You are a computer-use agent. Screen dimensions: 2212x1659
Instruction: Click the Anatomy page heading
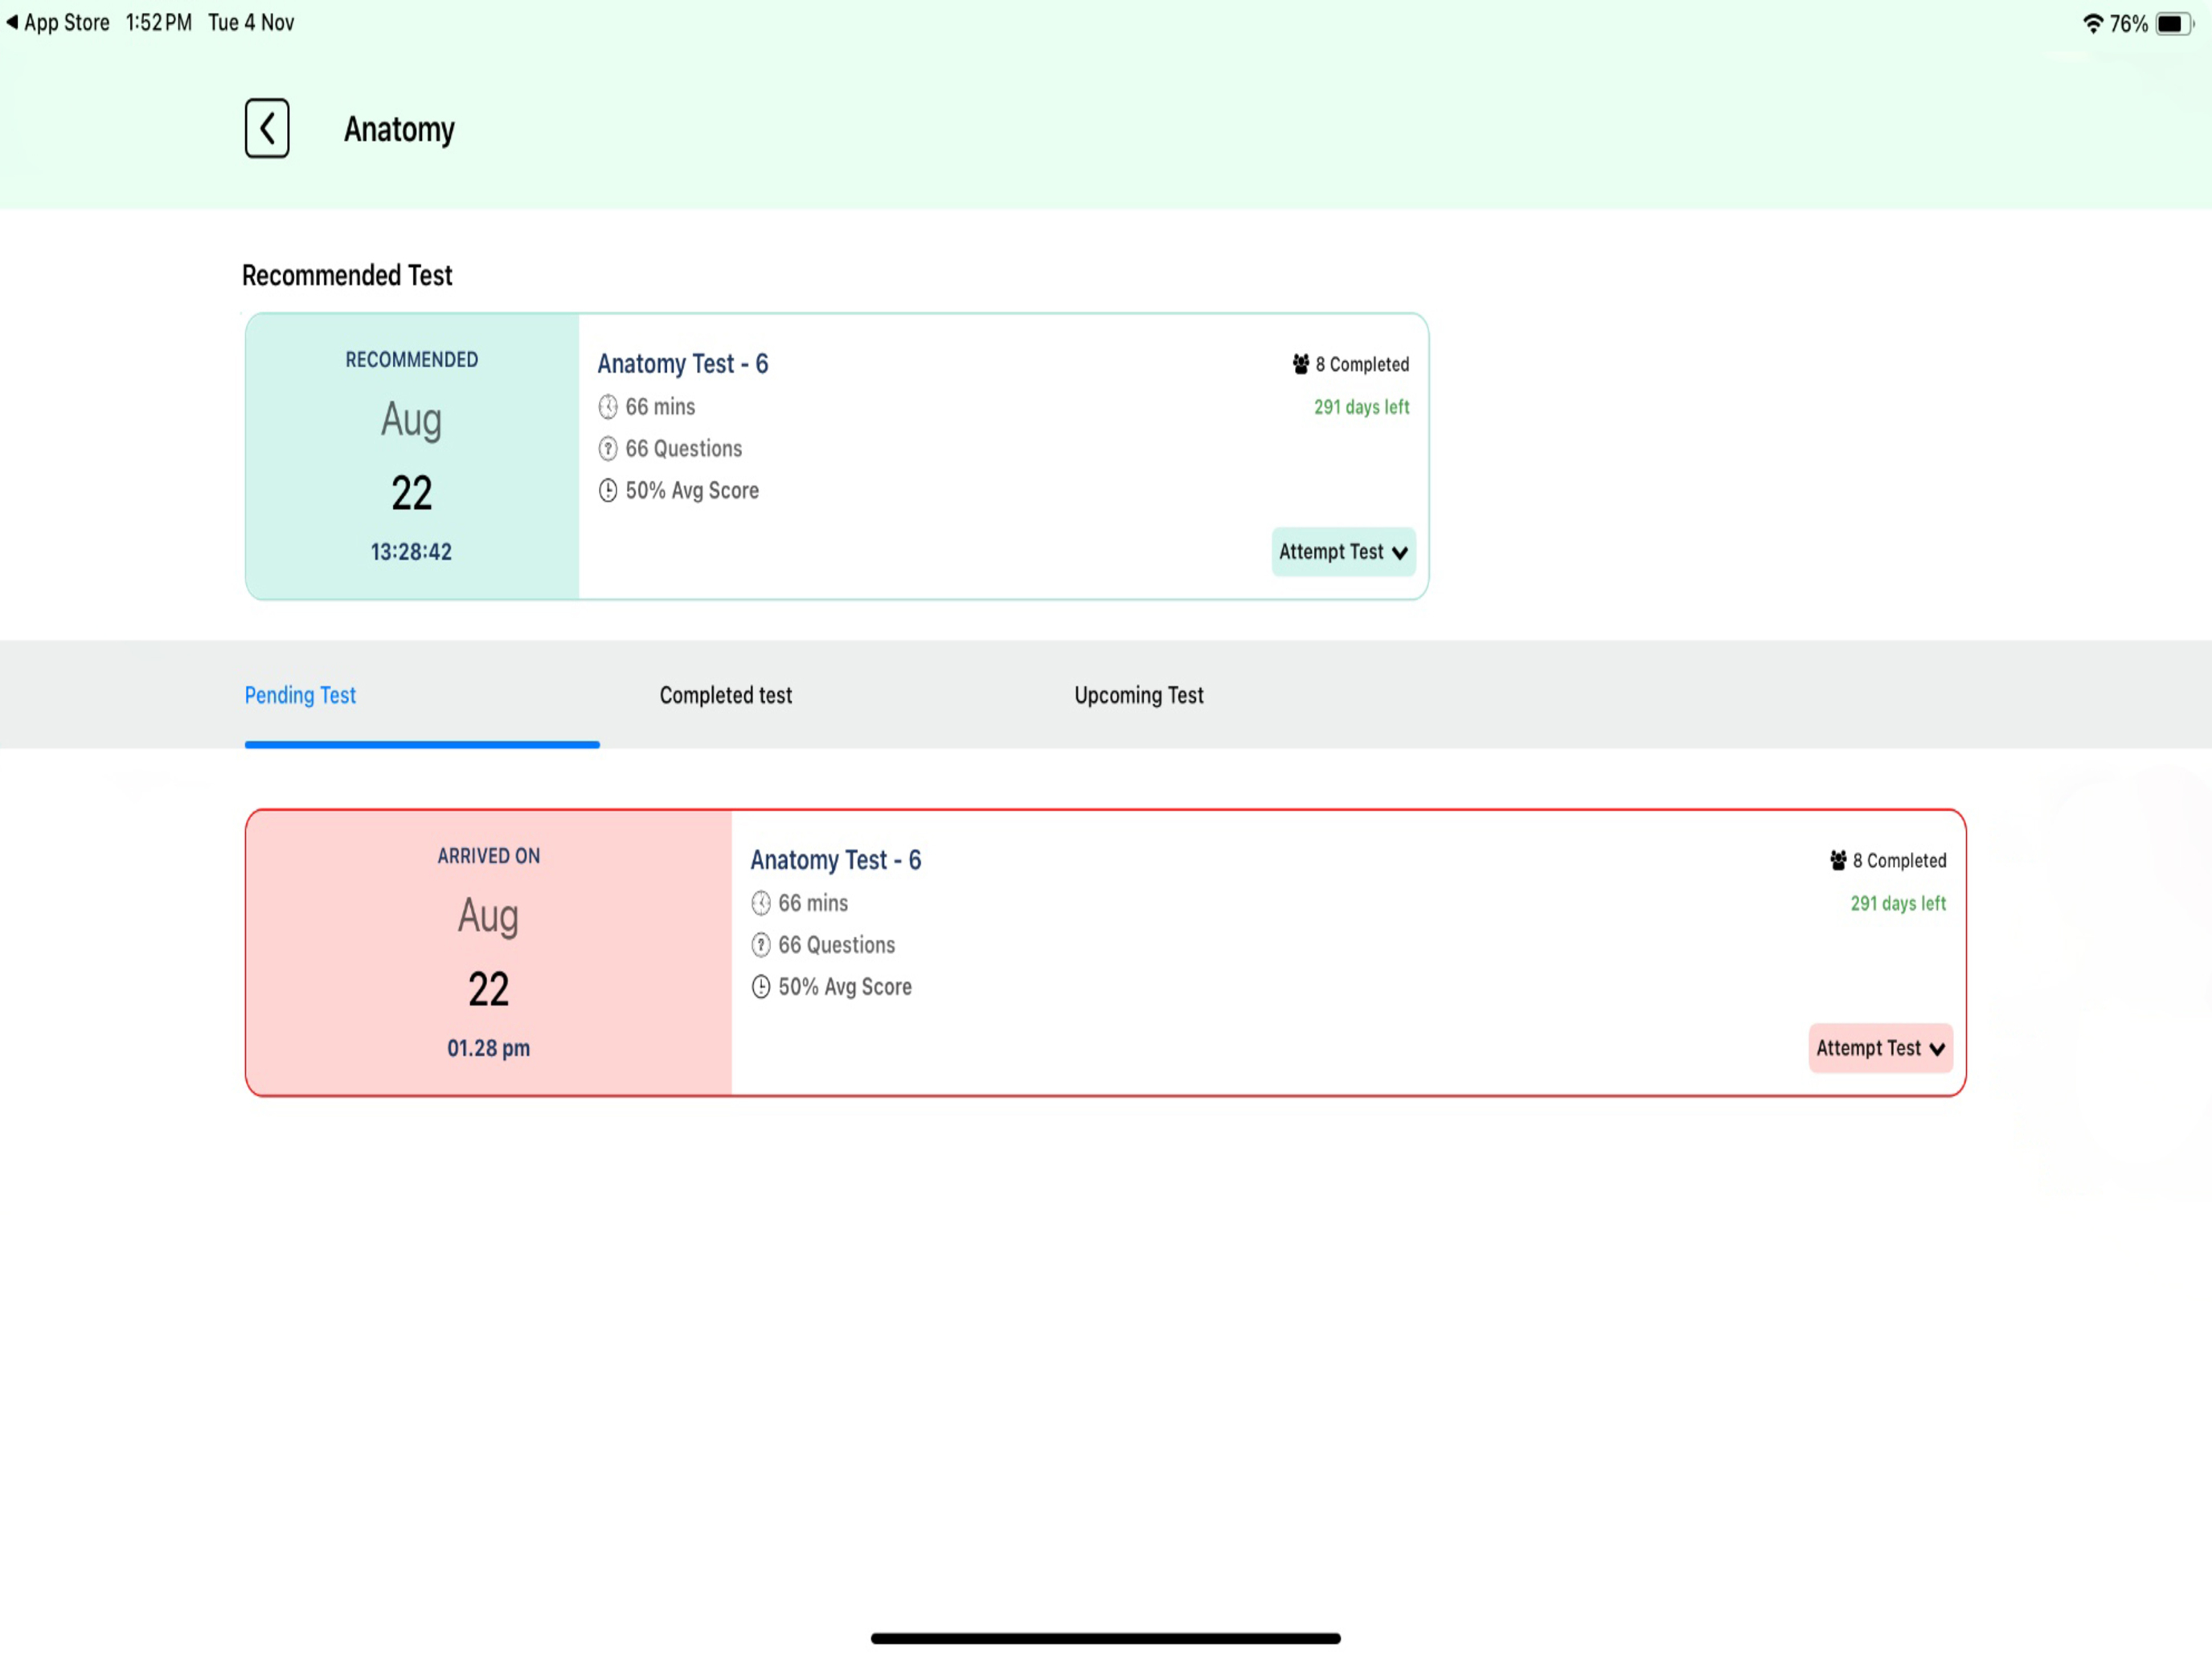[399, 129]
